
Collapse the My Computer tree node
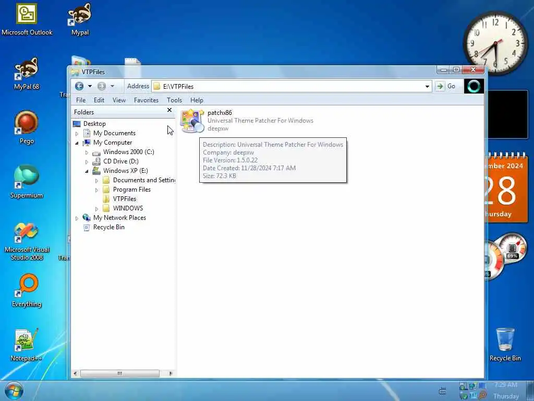[x=77, y=143]
